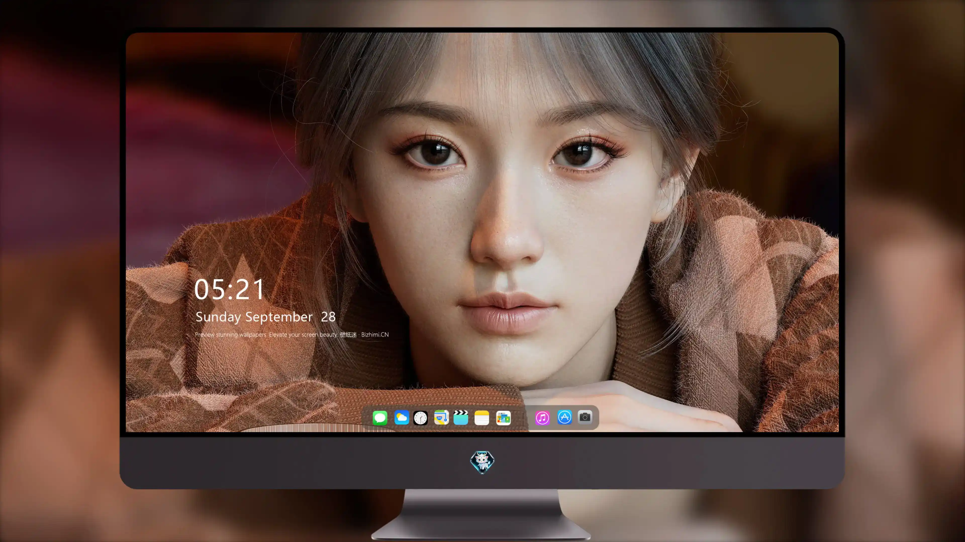Click the 05:21 clock display
The width and height of the screenshot is (965, 542).
tap(229, 289)
